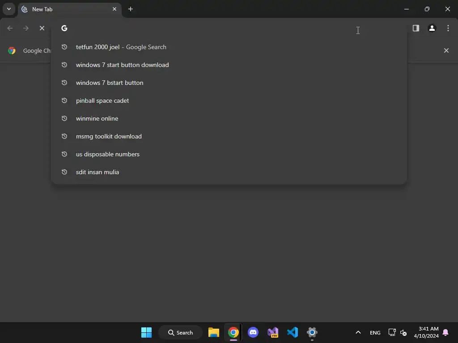The width and height of the screenshot is (458, 343).
Task: Click the back navigation arrow
Action: 10,28
